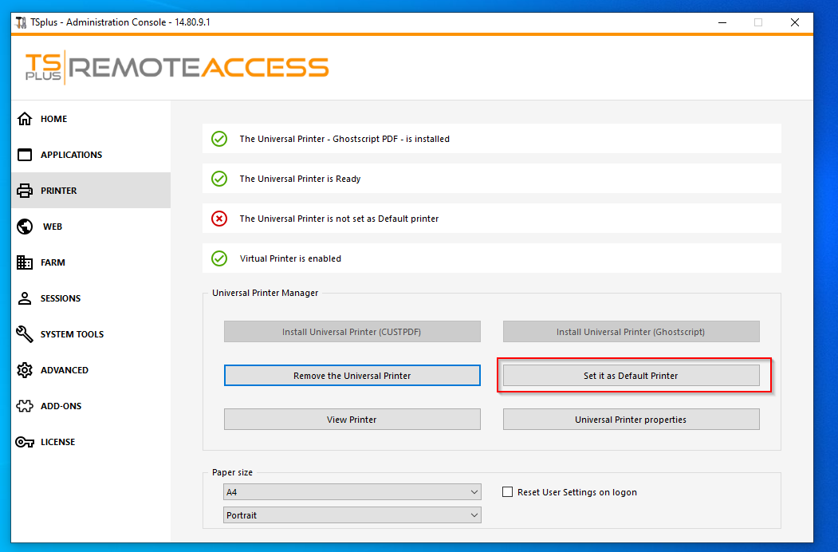Click the Sessions person icon
Image resolution: width=838 pixels, height=552 pixels.
coord(25,298)
